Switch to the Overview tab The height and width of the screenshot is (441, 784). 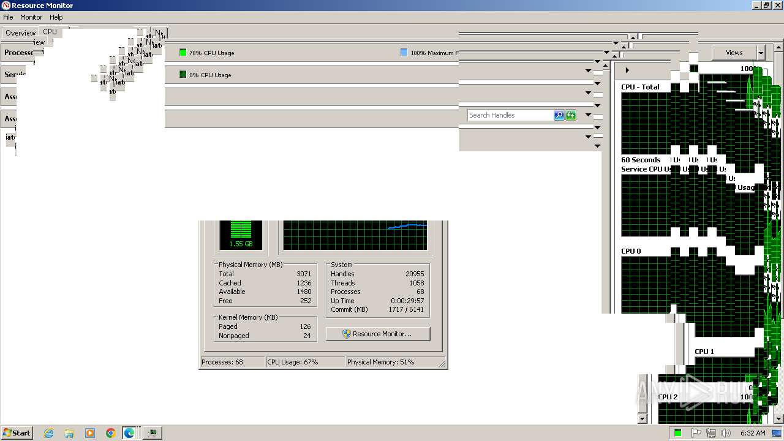tap(20, 33)
